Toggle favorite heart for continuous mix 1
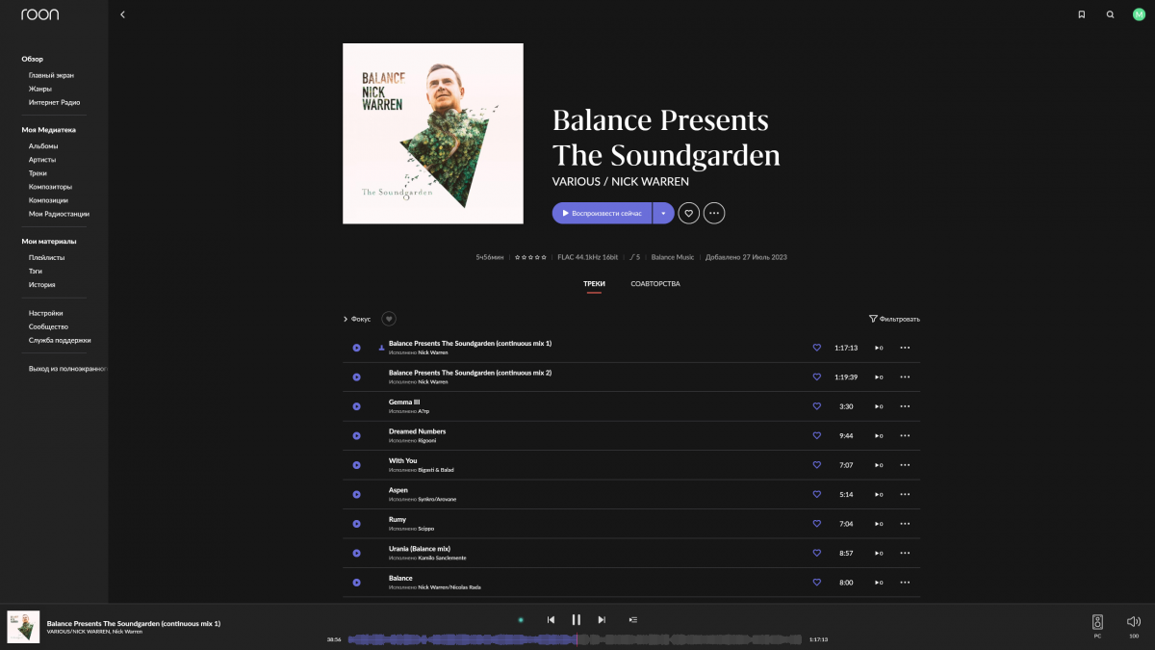The image size is (1155, 650). click(x=817, y=348)
